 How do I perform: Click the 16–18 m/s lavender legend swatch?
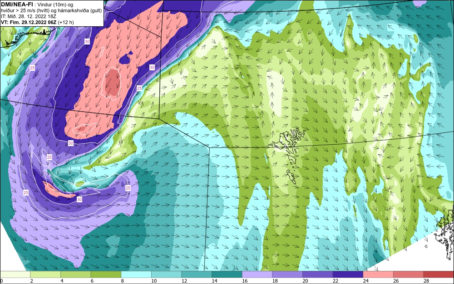(x=257, y=274)
